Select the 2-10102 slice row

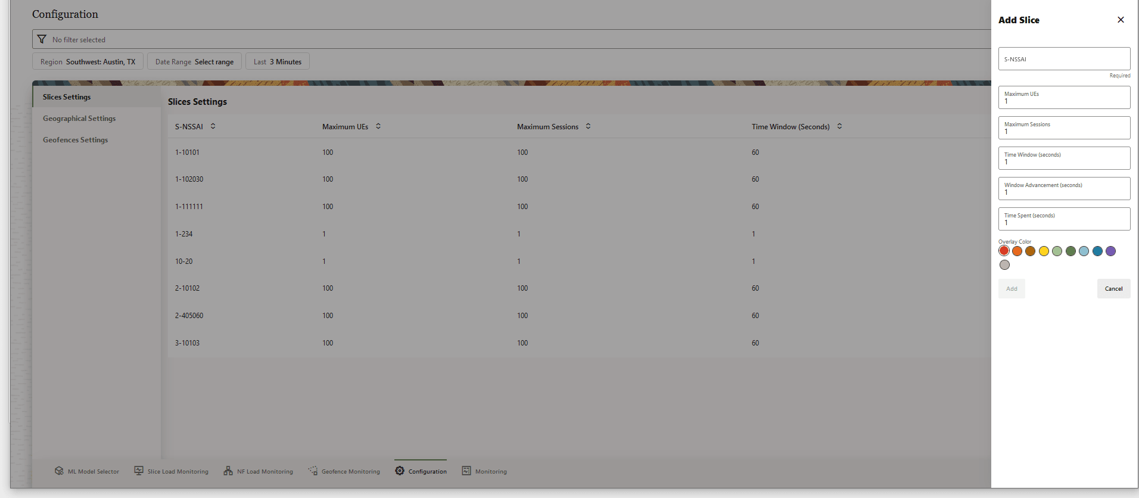click(x=580, y=288)
